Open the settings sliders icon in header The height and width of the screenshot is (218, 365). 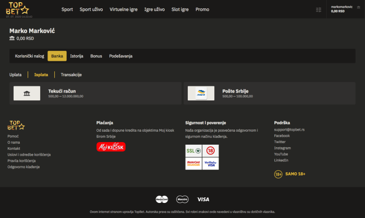pos(319,9)
